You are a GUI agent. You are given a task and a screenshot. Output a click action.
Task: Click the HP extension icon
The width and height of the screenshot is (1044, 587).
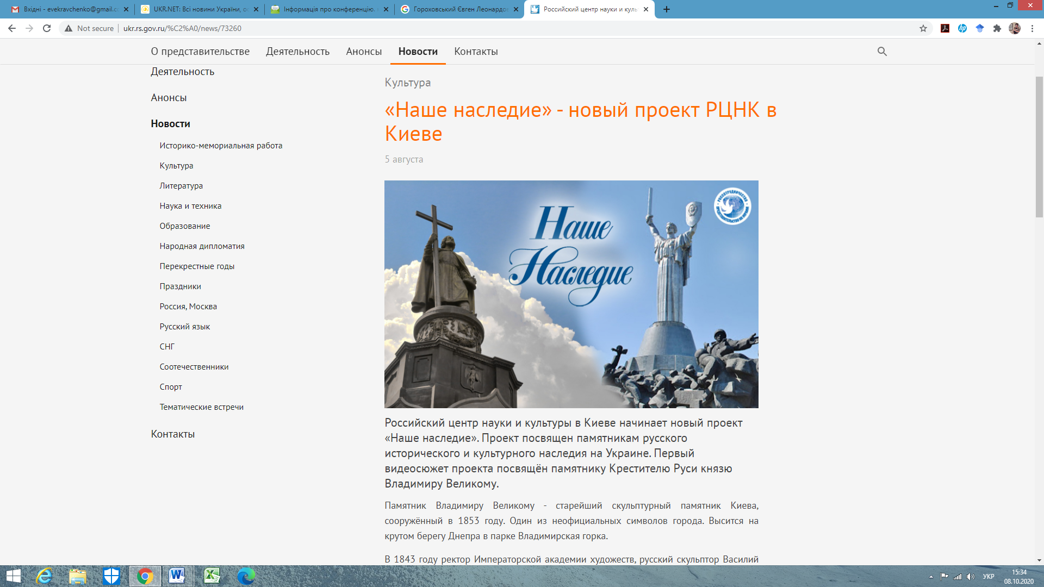(x=962, y=28)
